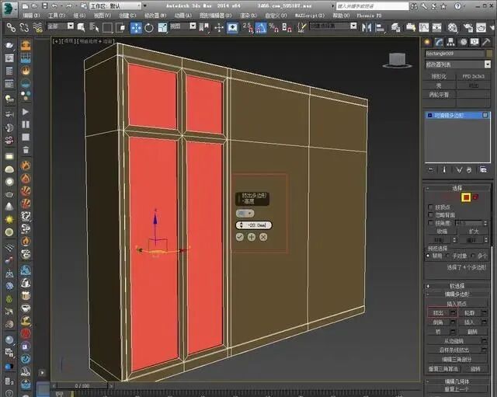
Task: Click the Pin Stack icon under modifier stack
Action: 431,170
